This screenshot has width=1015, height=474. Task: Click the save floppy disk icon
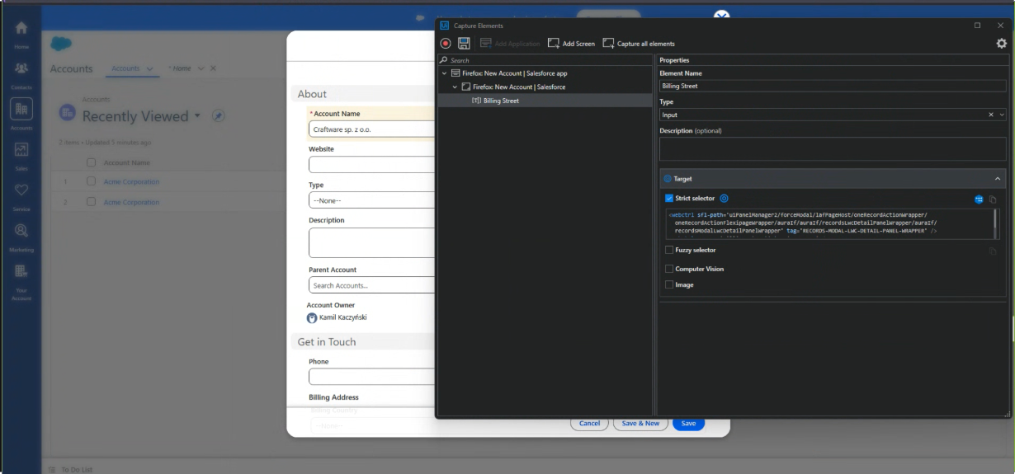pos(464,44)
